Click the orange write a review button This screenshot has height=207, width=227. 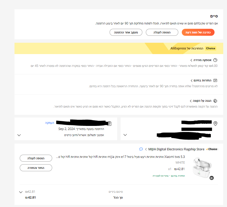198,32
